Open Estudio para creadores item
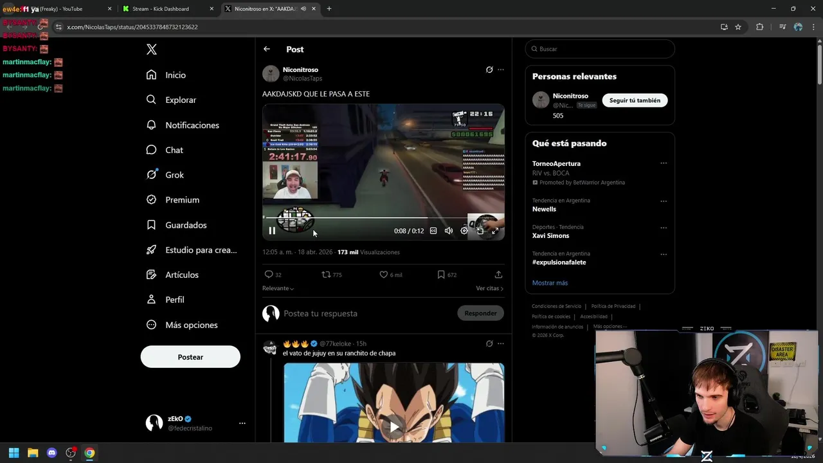 [x=191, y=250]
